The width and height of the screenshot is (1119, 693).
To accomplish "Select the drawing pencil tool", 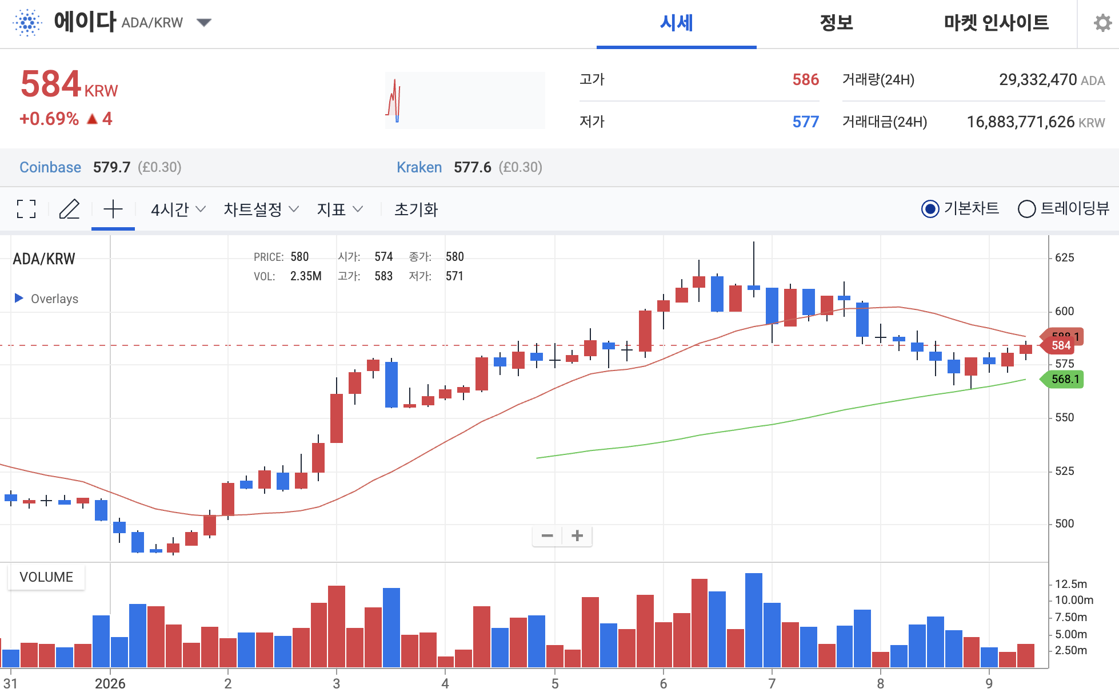I will tap(70, 209).
